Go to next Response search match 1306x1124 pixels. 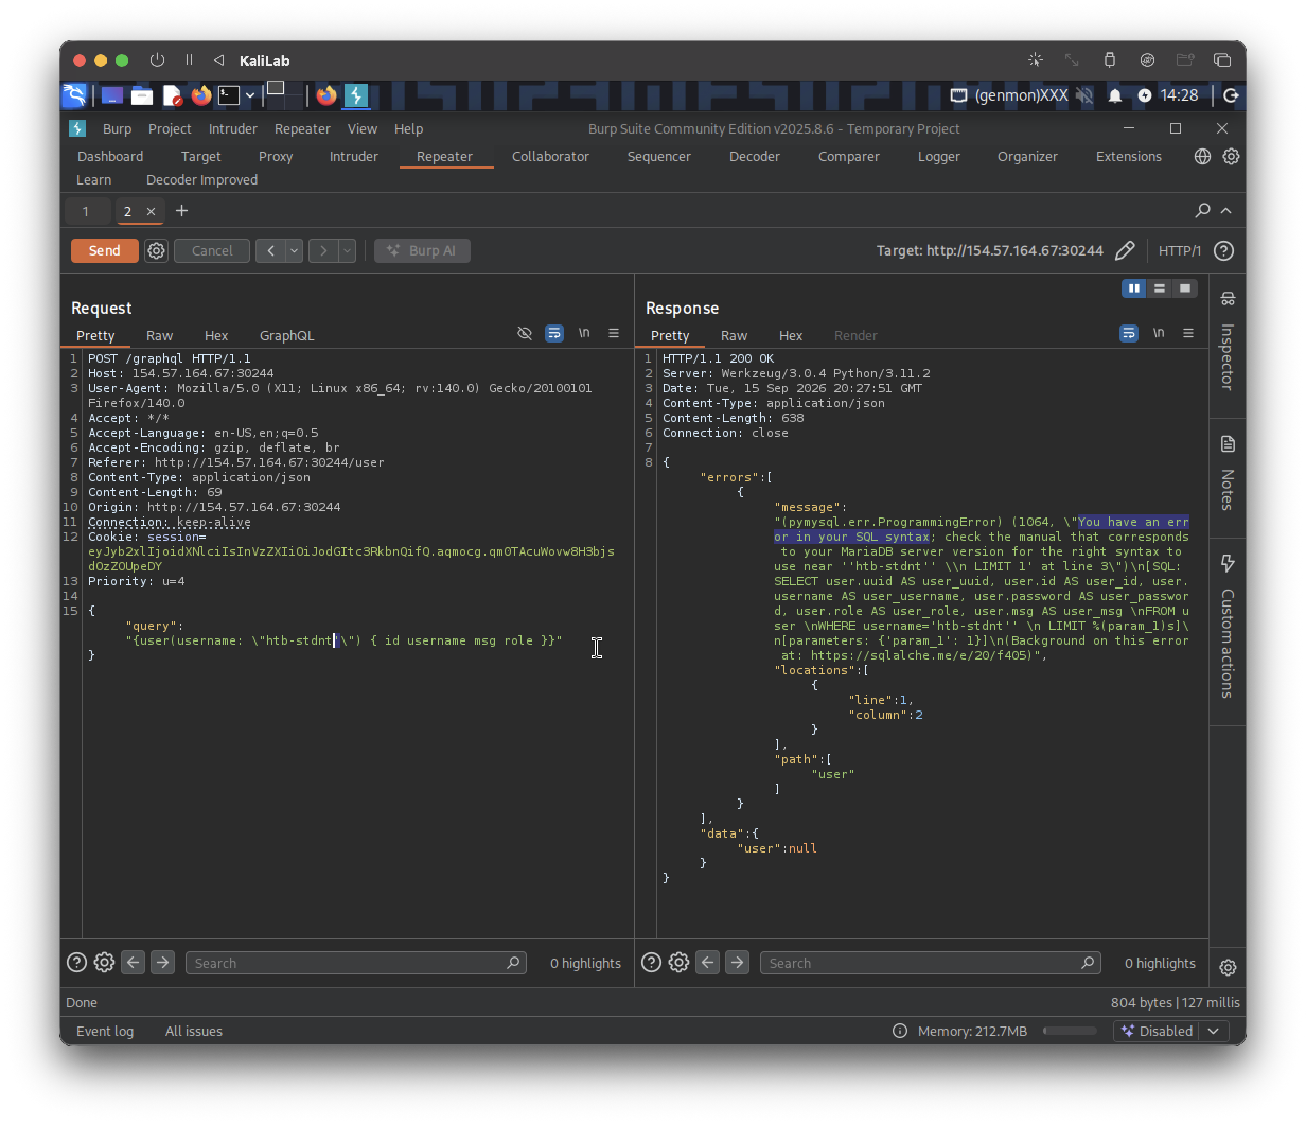click(737, 963)
